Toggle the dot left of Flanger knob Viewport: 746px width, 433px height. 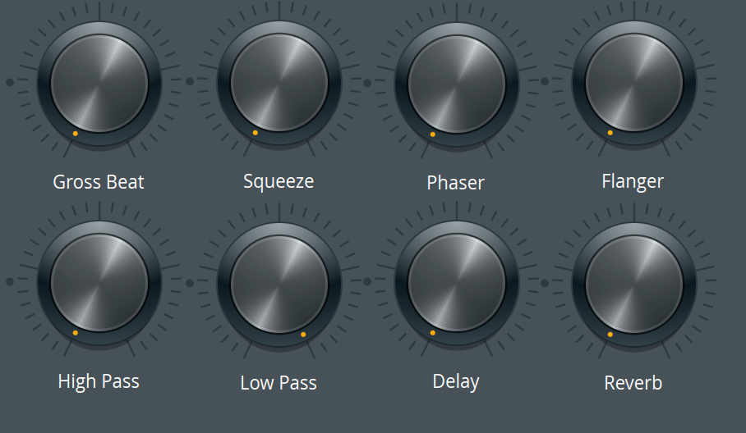click(544, 81)
